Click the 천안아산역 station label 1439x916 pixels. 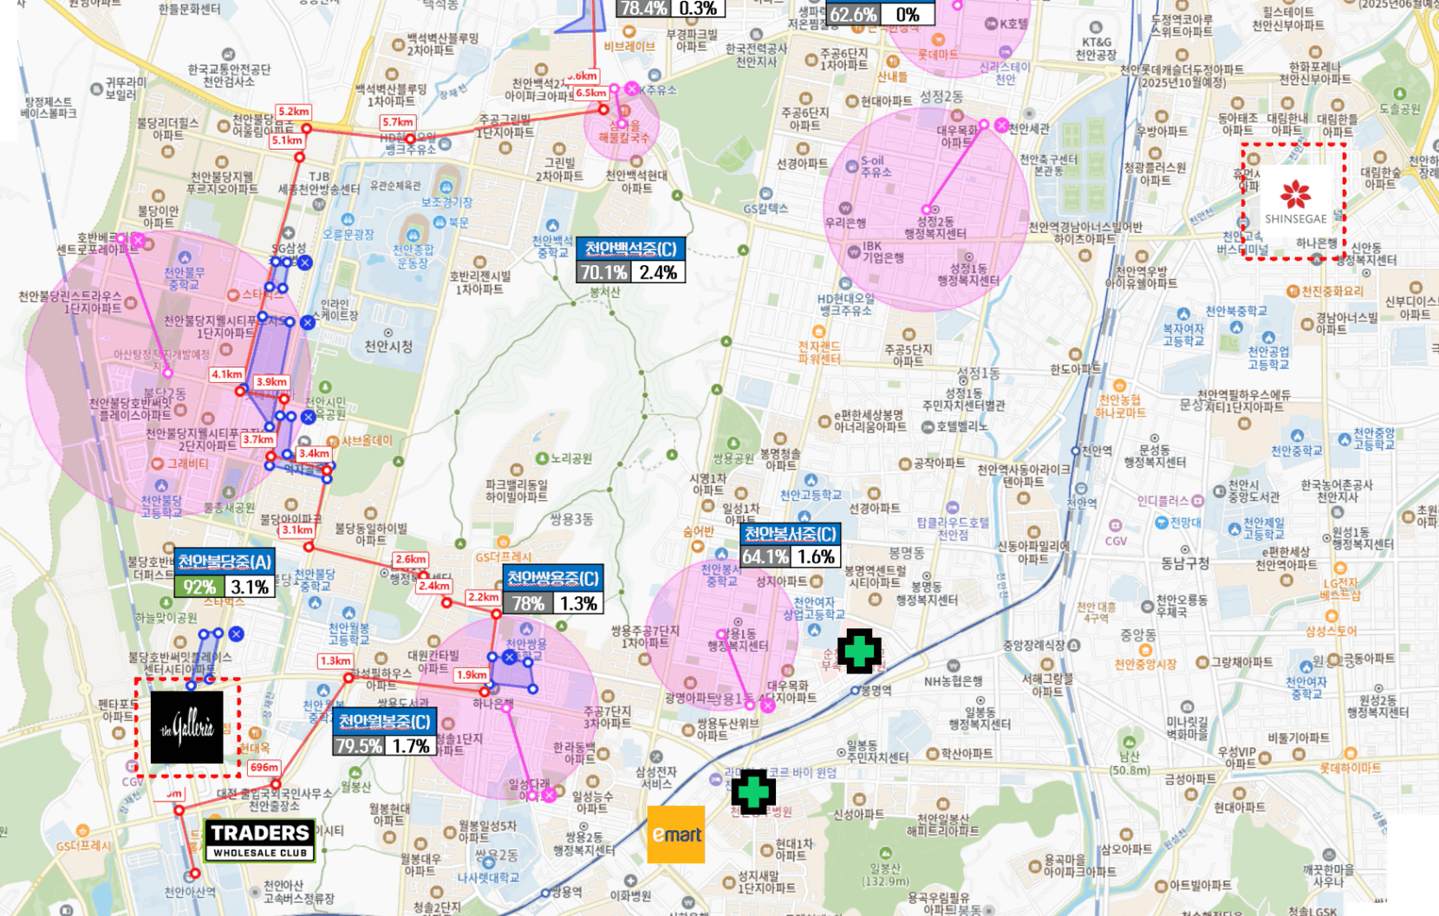click(x=190, y=892)
